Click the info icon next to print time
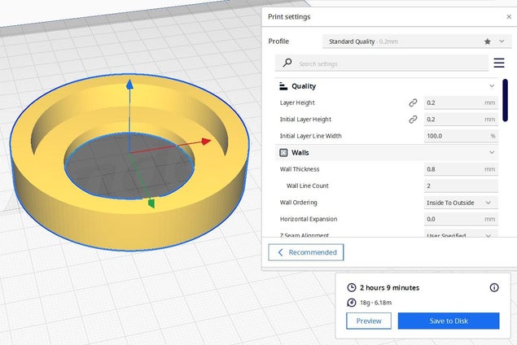This screenshot has width=517, height=345. tap(493, 287)
